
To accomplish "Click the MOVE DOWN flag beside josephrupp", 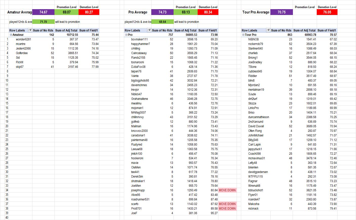I will (x=227, y=190).
